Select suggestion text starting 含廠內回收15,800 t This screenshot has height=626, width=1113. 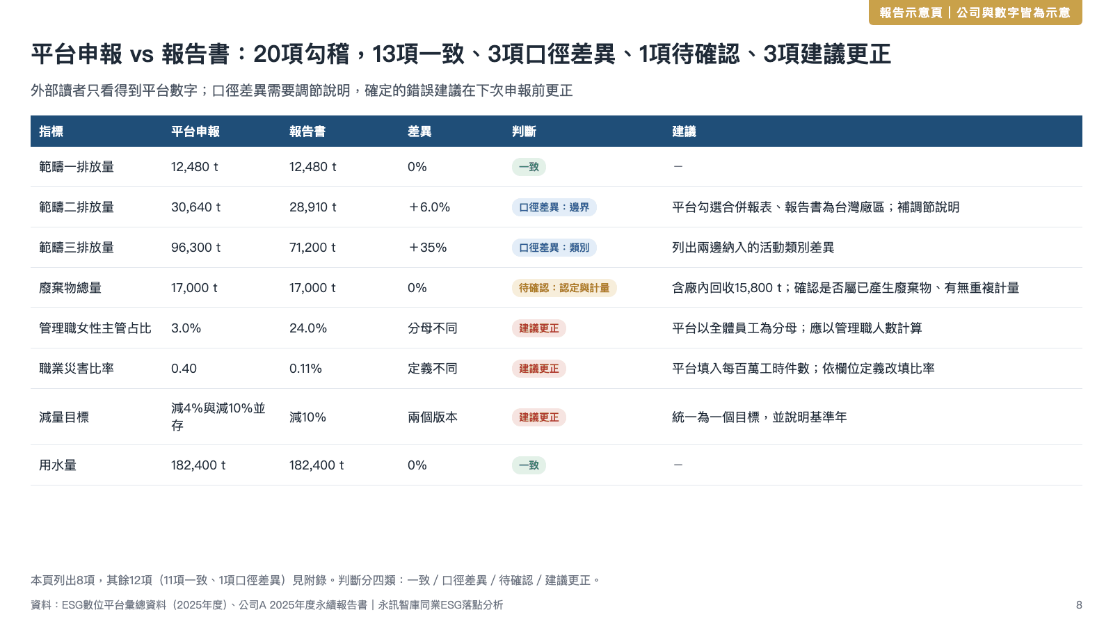tap(846, 288)
